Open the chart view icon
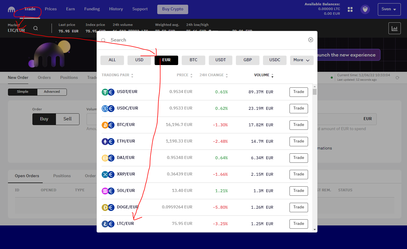 click(395, 28)
